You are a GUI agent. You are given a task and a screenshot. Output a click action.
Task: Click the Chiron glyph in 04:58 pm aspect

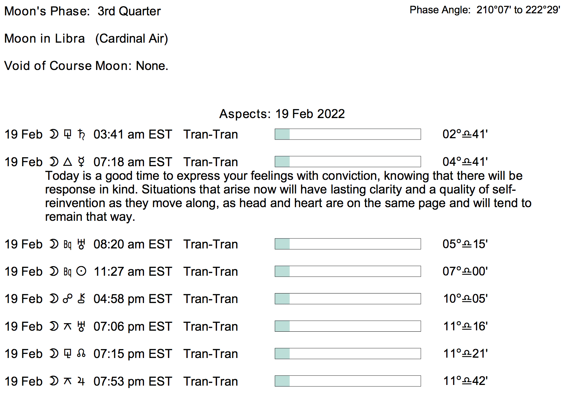click(x=81, y=299)
